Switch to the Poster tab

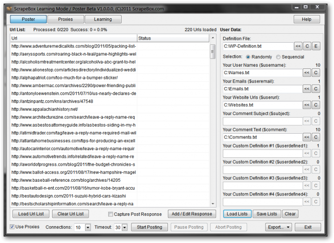pyautogui.click(x=29, y=20)
